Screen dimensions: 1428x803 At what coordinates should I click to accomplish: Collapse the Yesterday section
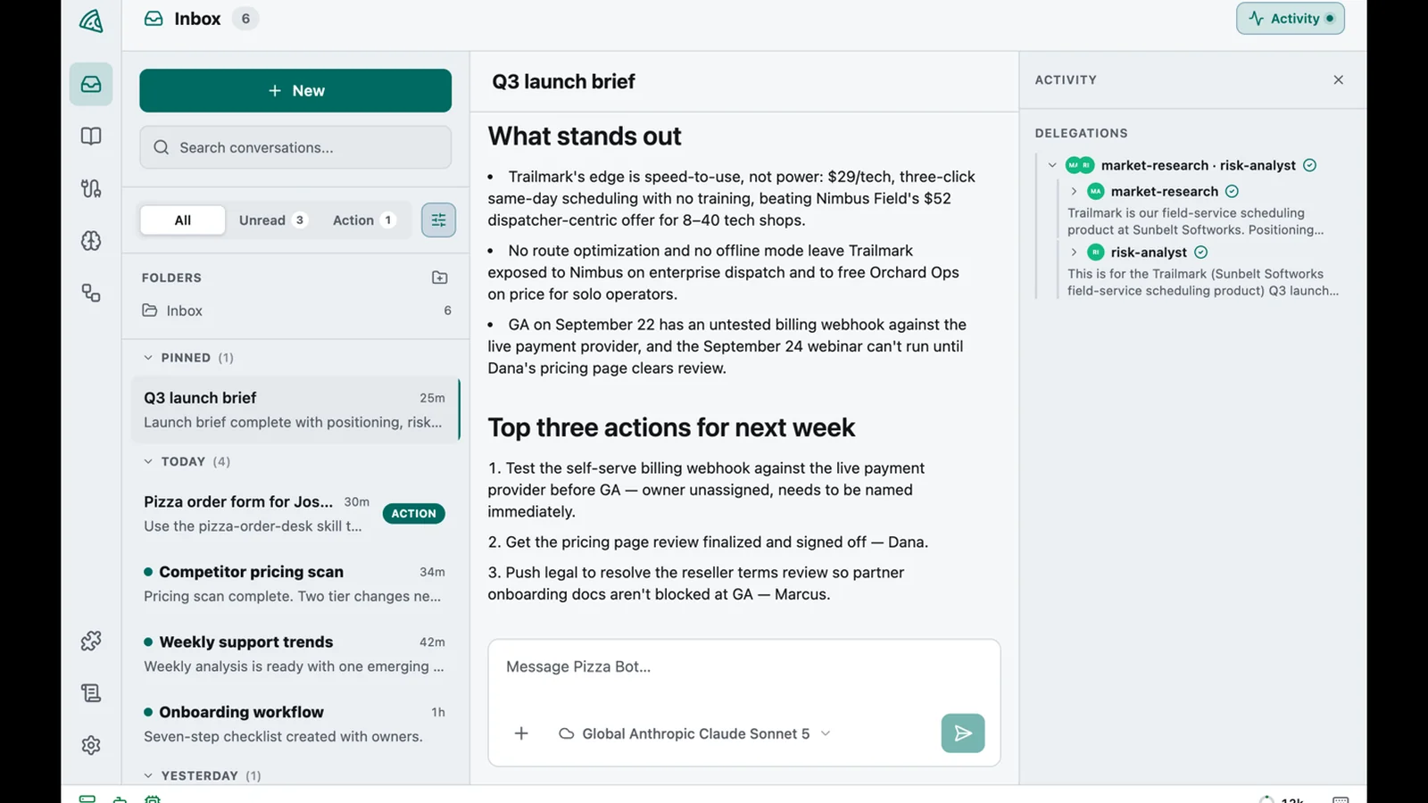tap(148, 775)
